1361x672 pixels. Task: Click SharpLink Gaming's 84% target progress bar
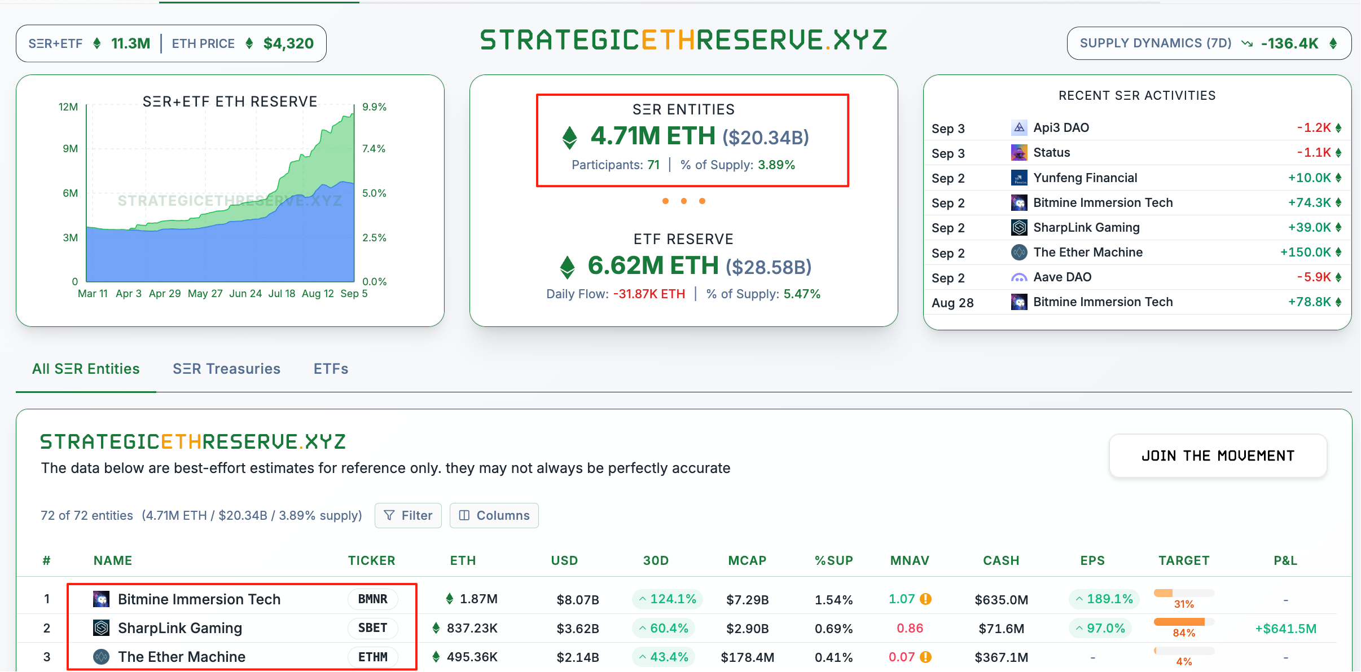[x=1184, y=622]
